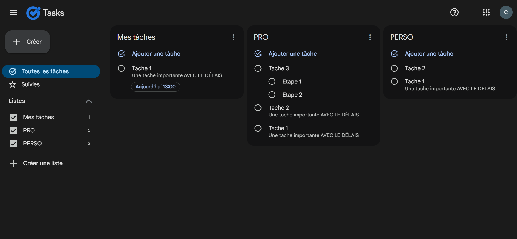Uncheck the PRO list checkbox
The height and width of the screenshot is (239, 517).
click(13, 130)
